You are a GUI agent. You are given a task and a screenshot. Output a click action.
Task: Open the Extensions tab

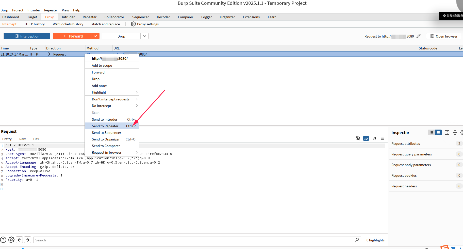tap(251, 17)
